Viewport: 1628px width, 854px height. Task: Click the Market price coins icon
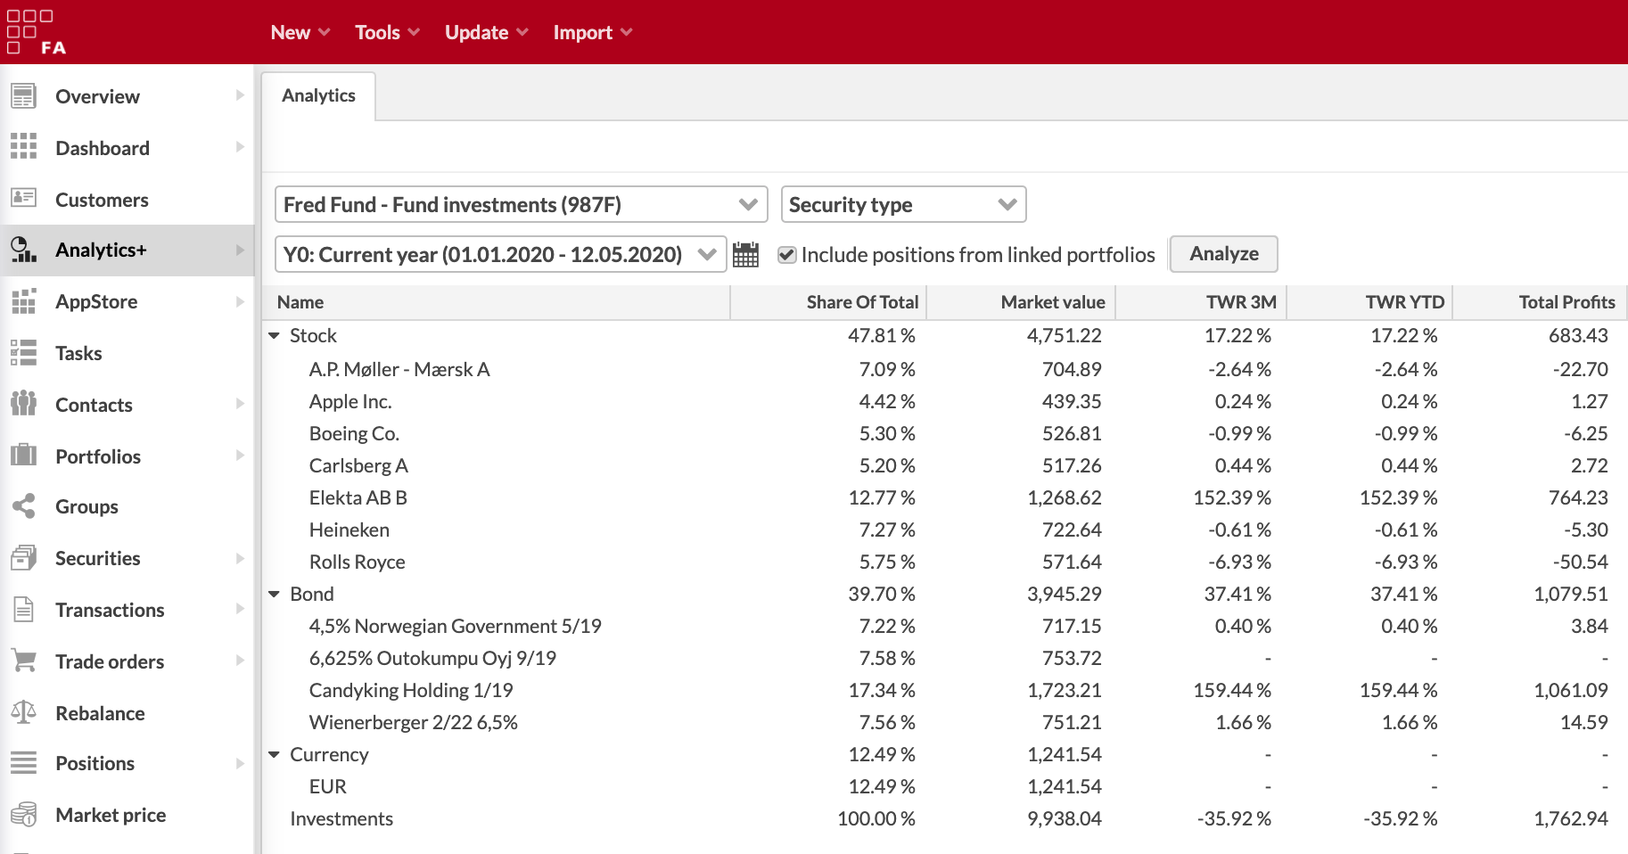24,815
